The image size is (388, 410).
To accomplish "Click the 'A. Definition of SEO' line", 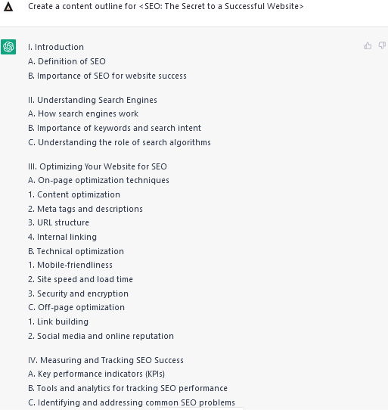I will pyautogui.click(x=67, y=61).
